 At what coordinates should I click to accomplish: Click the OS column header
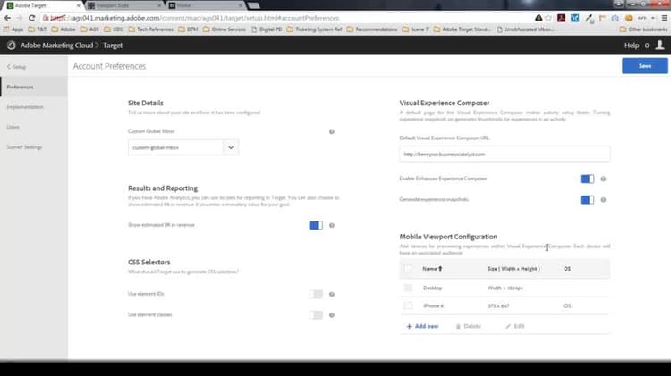[x=567, y=268]
